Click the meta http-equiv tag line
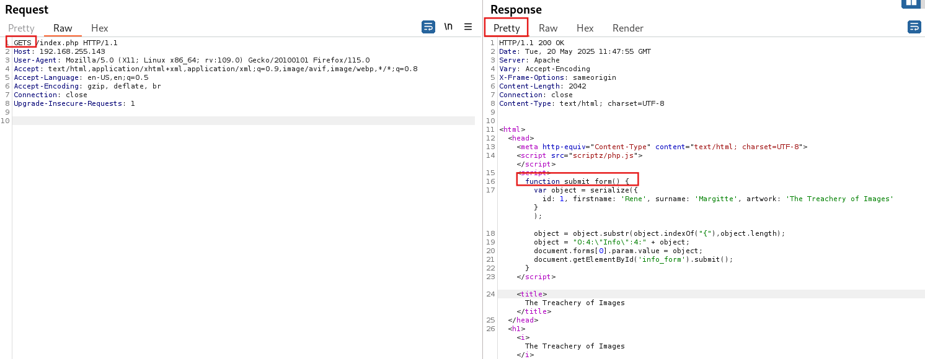 [x=662, y=147]
